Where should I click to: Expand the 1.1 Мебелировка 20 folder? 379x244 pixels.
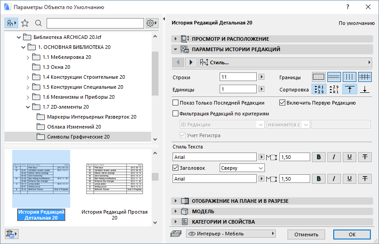point(28,57)
